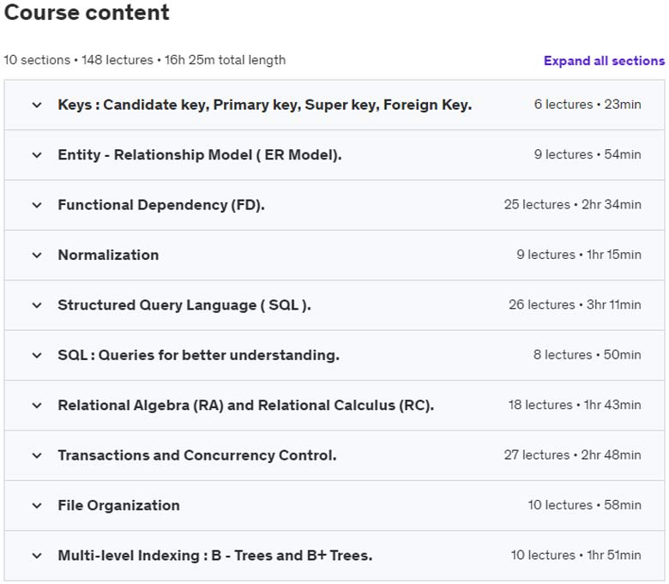Click the '8 lectures • 50min' label

coord(587,355)
